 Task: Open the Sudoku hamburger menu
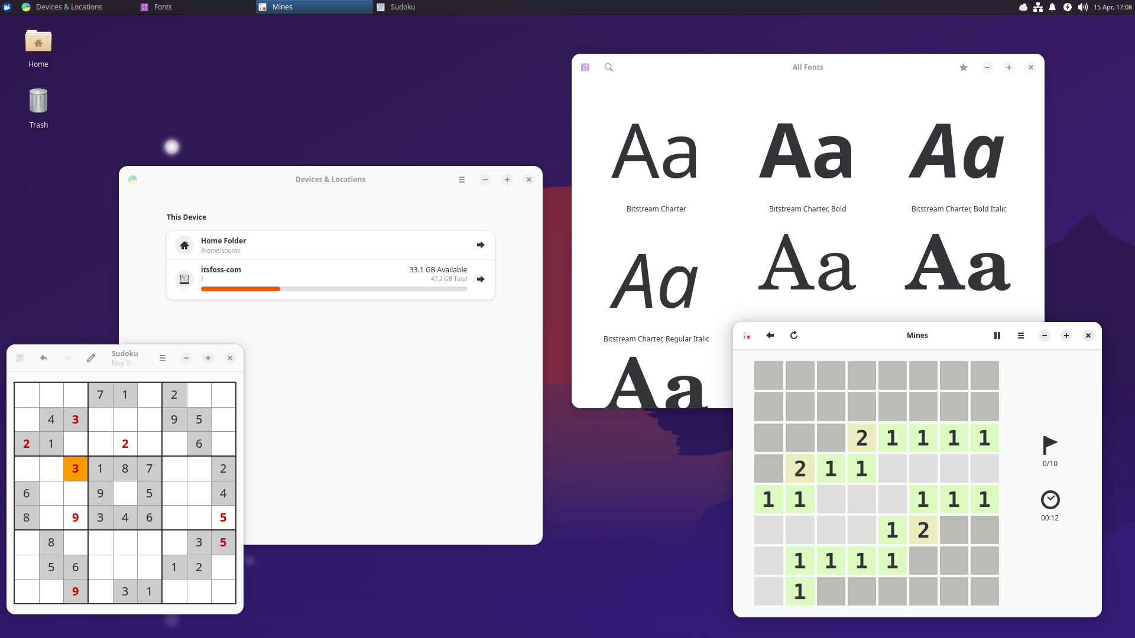[x=162, y=358]
